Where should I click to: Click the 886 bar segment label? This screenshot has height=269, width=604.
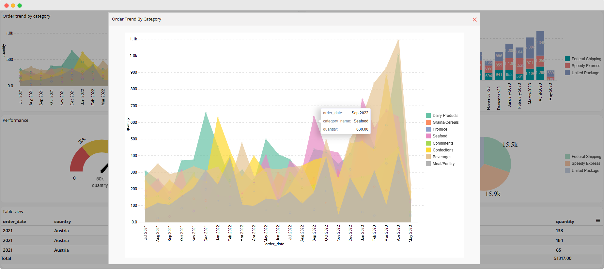pyautogui.click(x=499, y=56)
